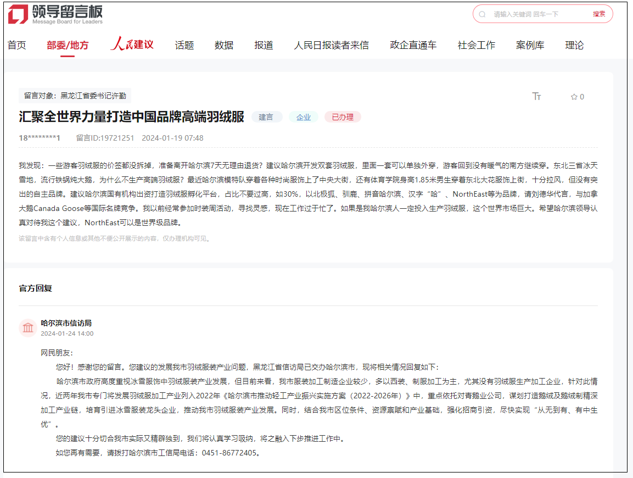Click the 建言 category tag
This screenshot has width=633, height=478.
(266, 117)
